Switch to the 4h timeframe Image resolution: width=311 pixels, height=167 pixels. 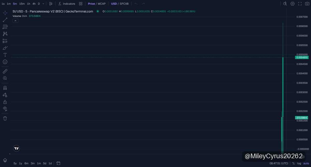coord(34,4)
